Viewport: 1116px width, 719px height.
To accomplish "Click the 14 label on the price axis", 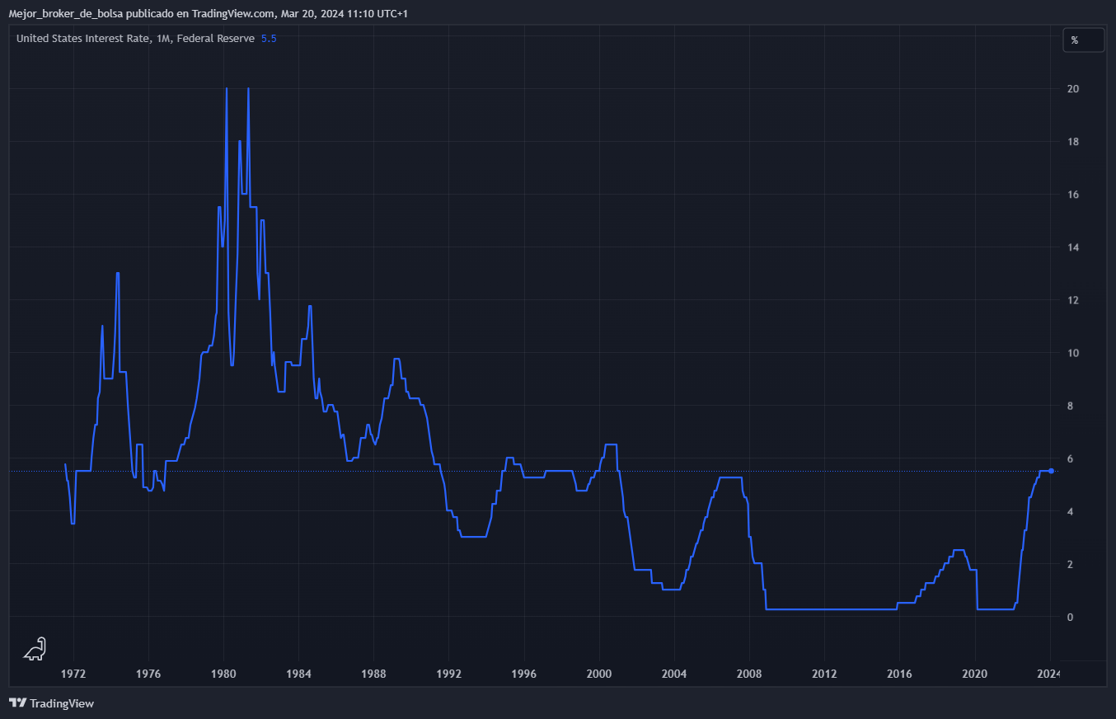I will pos(1073,247).
